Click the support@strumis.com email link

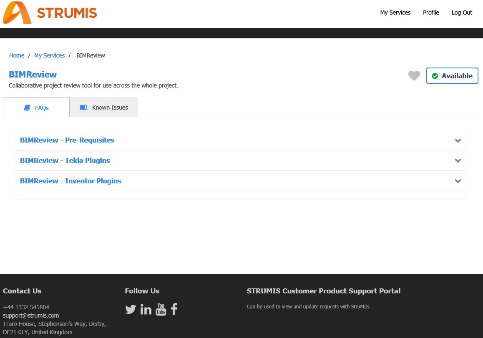click(x=31, y=315)
